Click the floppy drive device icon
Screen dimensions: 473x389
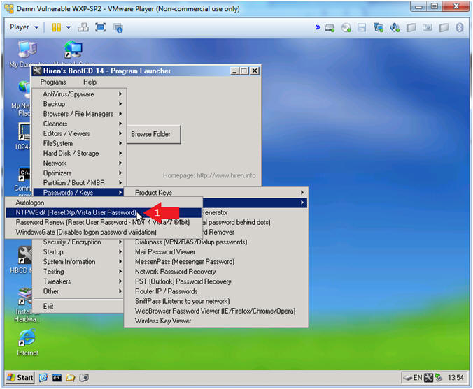362,28
